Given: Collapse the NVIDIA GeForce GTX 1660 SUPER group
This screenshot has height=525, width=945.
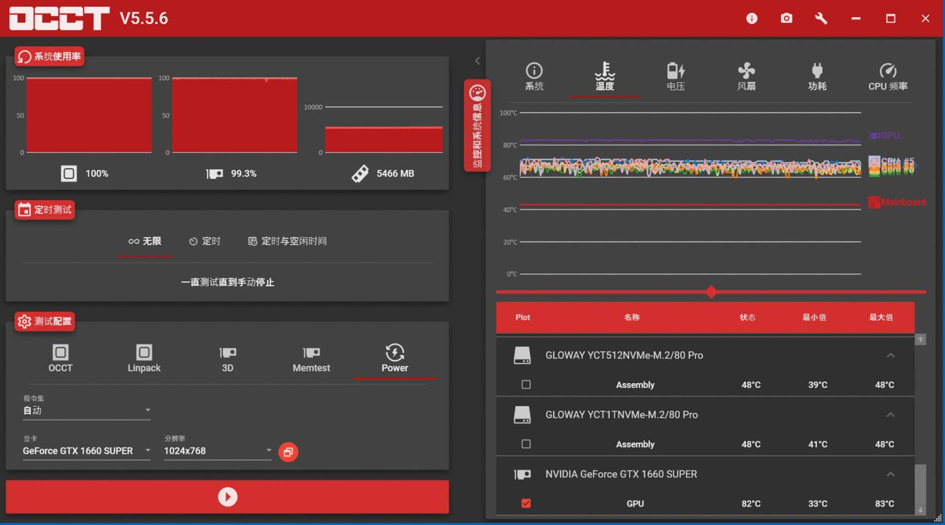Looking at the screenshot, I should pyautogui.click(x=890, y=474).
